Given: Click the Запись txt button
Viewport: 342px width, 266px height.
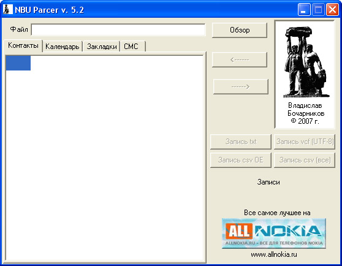Looking at the screenshot, I should click(241, 142).
